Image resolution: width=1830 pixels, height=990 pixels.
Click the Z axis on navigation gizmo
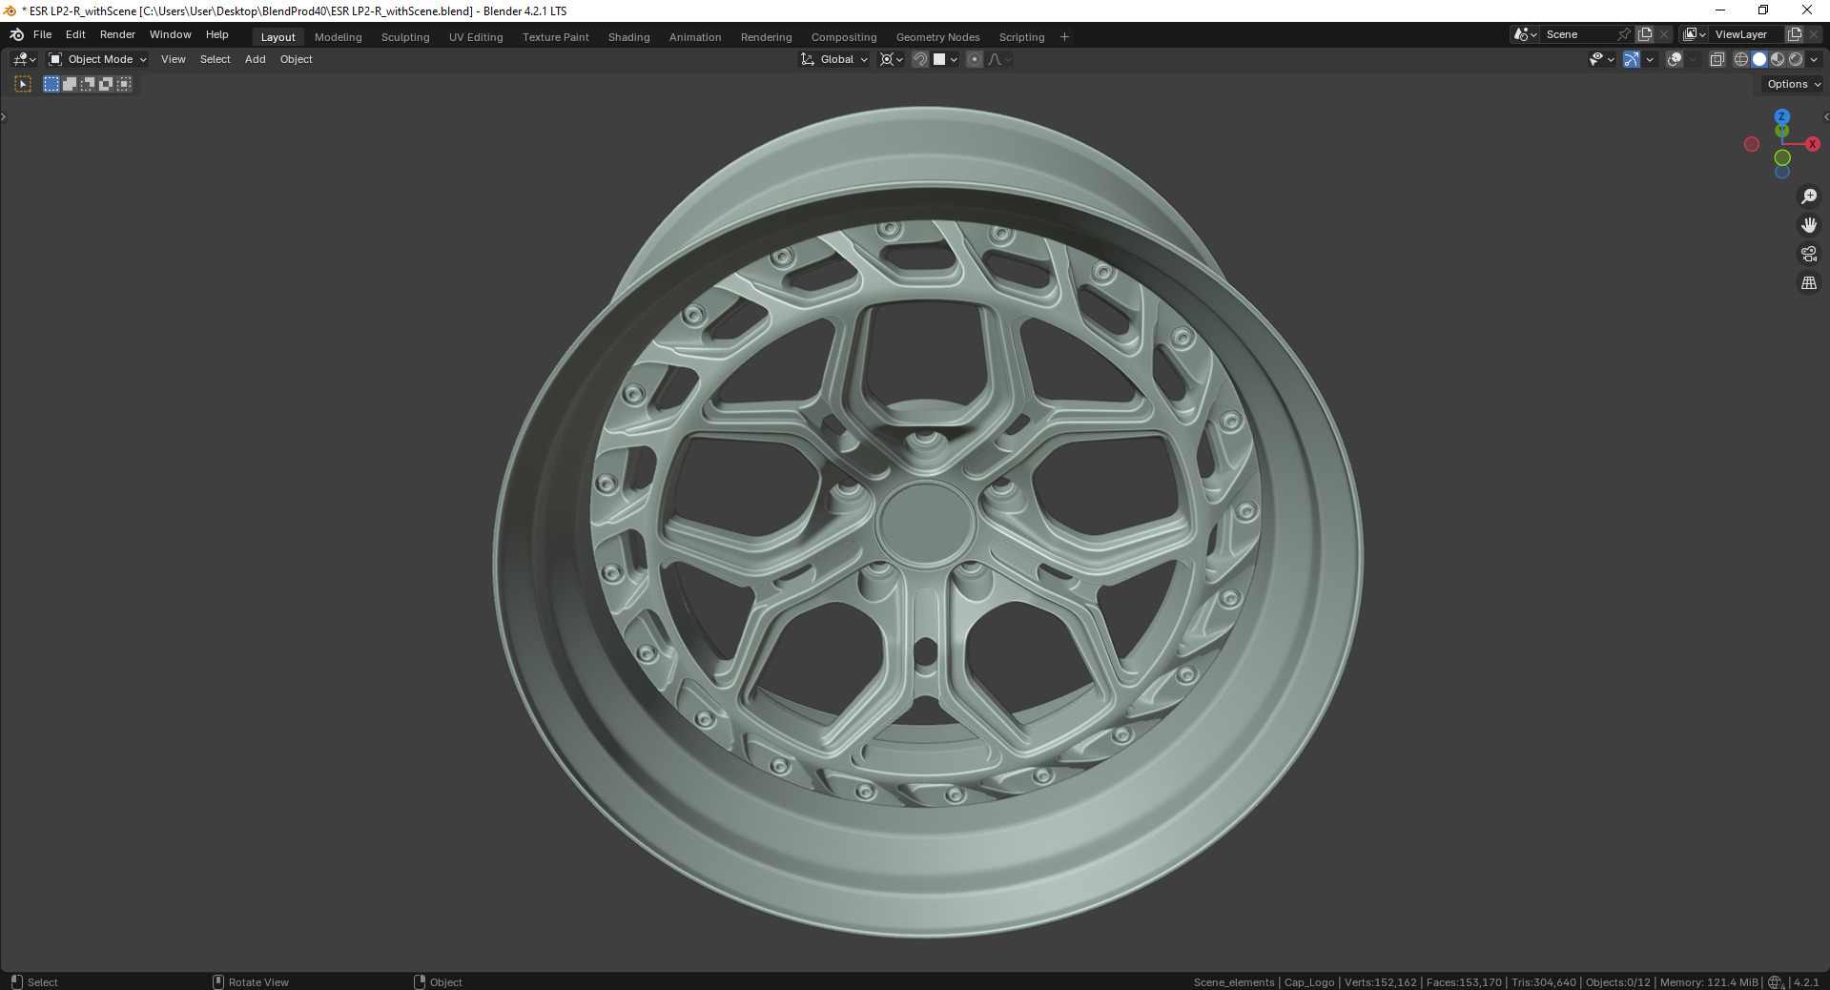point(1782,116)
